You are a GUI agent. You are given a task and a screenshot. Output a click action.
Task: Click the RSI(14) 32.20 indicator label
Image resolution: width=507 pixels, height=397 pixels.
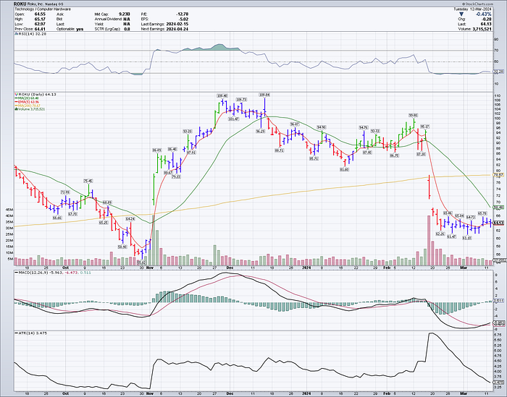tap(31, 33)
